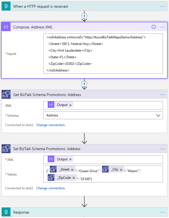The height and width of the screenshot is (218, 169).
Task: Click the _City token icon
Action: (x=105, y=169)
